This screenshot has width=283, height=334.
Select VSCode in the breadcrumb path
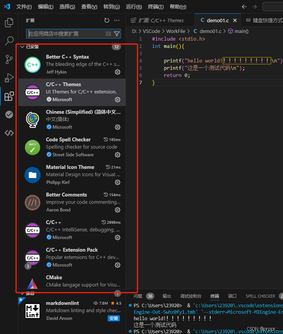[x=151, y=31]
